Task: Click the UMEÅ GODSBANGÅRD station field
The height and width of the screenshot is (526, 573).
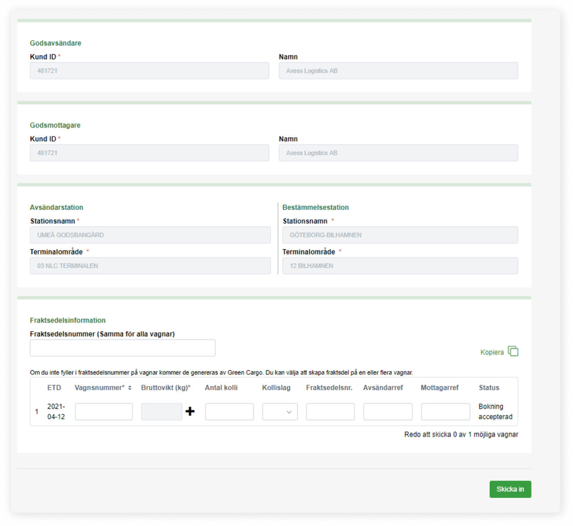Action: tap(149, 235)
